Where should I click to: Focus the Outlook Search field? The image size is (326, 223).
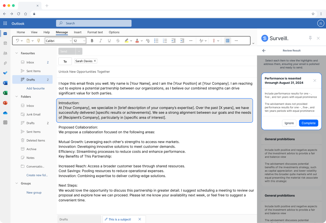click(94, 23)
